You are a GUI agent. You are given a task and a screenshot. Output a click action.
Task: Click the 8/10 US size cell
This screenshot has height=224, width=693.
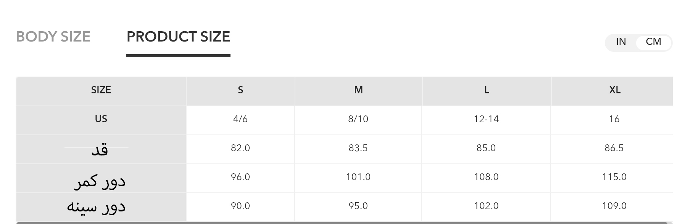(358, 119)
